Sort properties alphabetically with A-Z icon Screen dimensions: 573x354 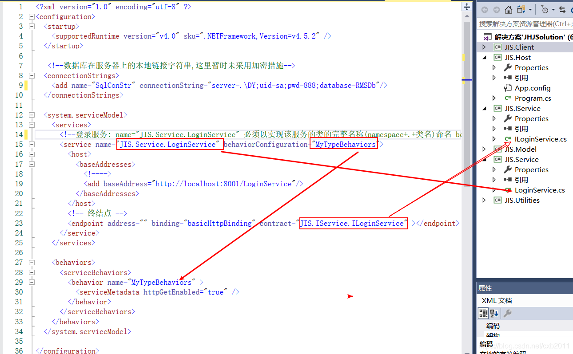click(494, 313)
